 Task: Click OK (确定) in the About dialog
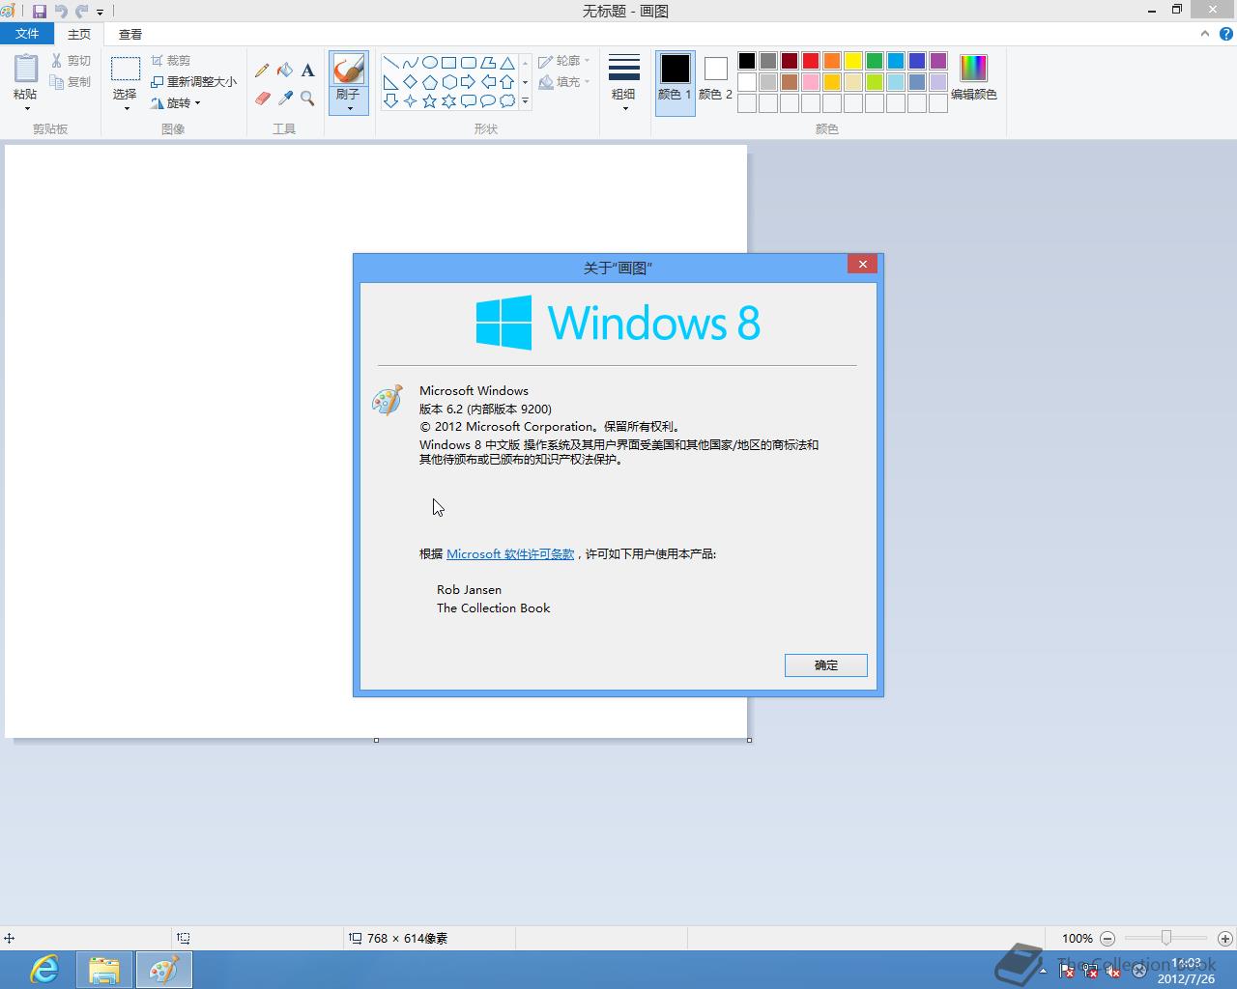826,665
